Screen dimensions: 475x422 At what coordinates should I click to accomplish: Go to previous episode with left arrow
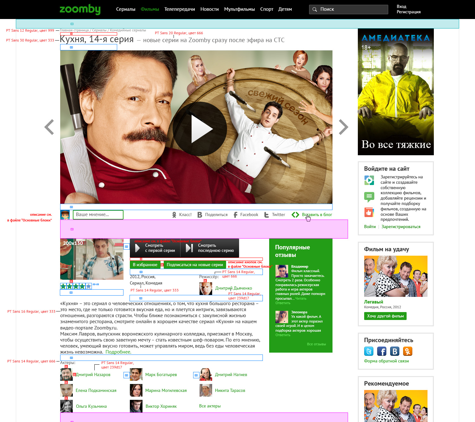point(49,127)
